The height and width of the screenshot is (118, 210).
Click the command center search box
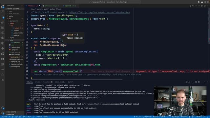click(108, 2)
